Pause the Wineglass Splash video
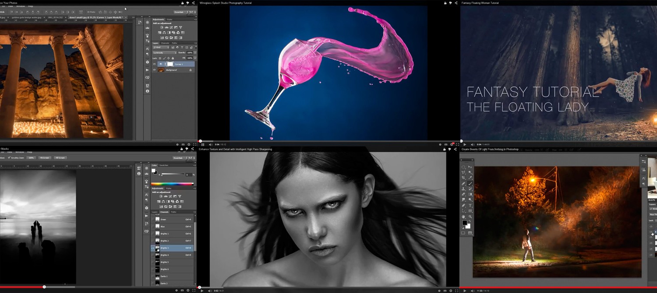This screenshot has width=657, height=293. point(202,145)
